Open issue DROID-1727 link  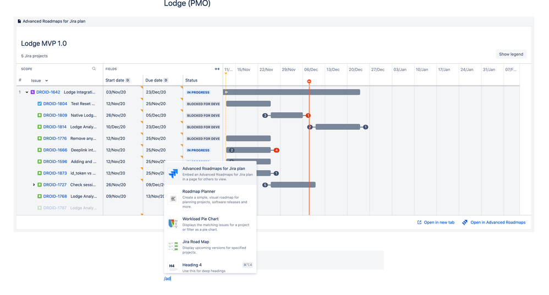point(54,184)
